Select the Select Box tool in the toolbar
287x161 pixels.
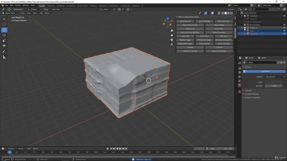[x=4, y=19]
